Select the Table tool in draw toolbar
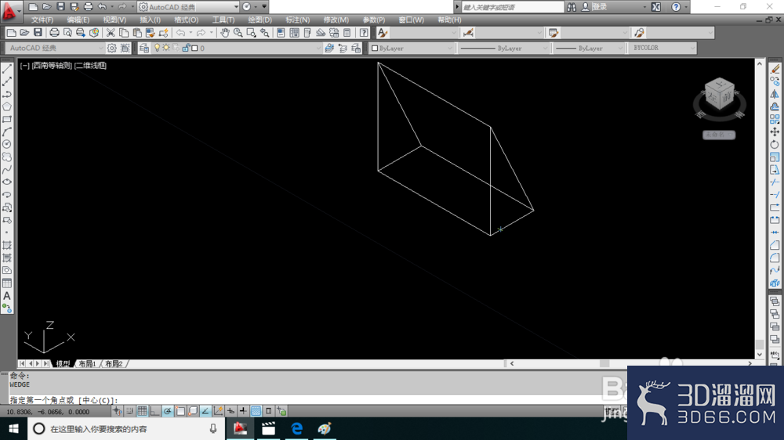The width and height of the screenshot is (784, 440). point(7,283)
